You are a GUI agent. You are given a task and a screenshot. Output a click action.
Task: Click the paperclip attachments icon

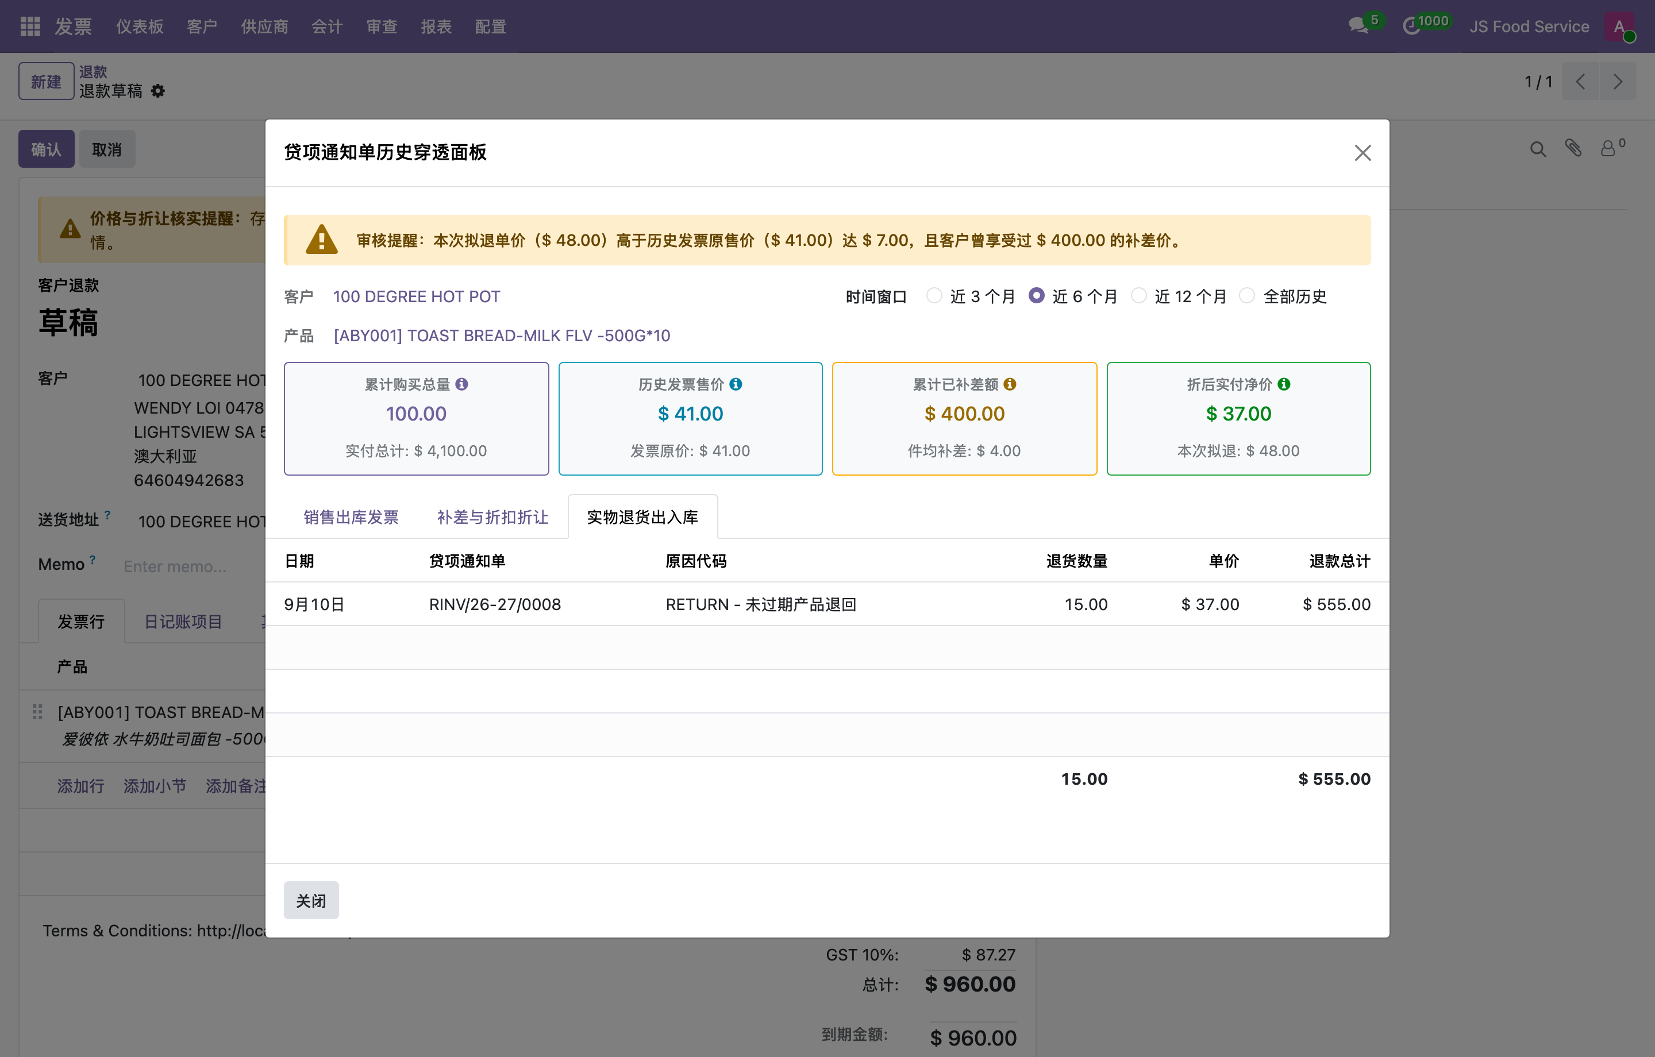1573,148
